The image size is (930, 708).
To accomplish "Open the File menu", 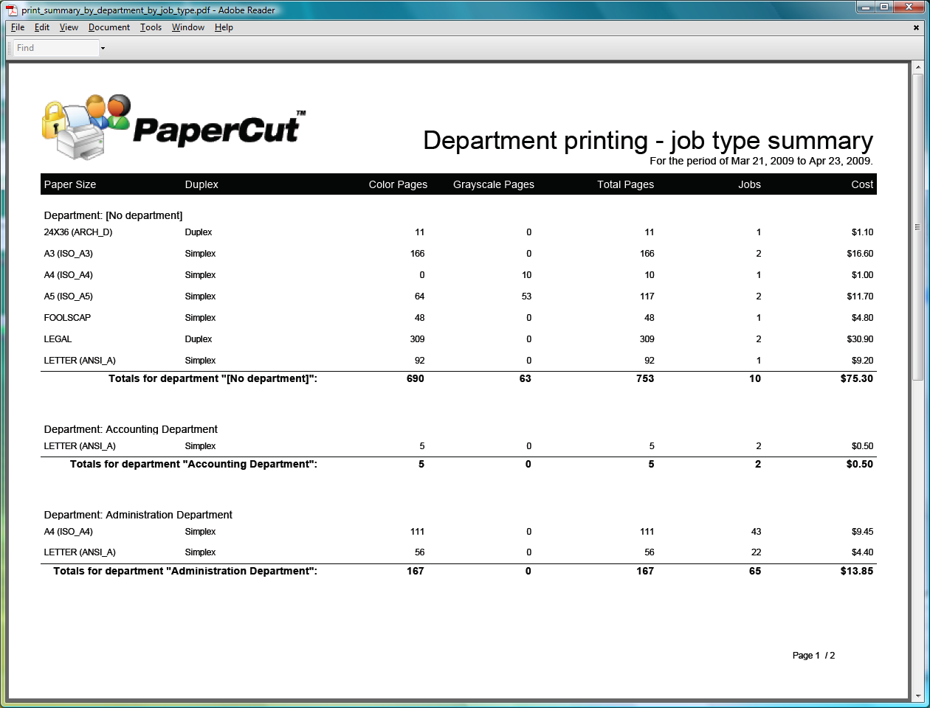I will [18, 27].
